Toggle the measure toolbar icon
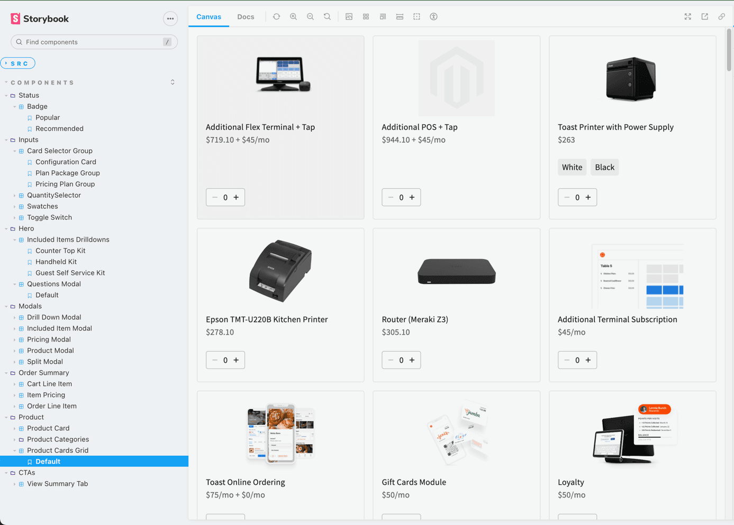 [x=400, y=17]
